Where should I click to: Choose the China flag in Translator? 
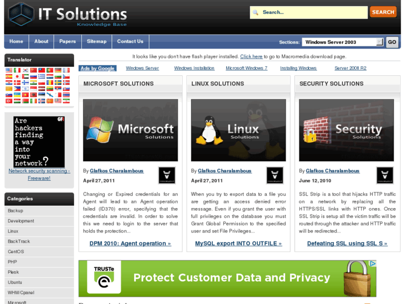pos(33,70)
